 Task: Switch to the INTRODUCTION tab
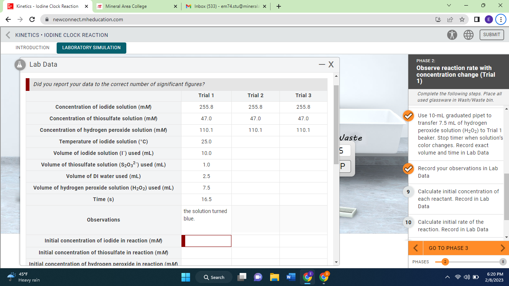click(x=32, y=48)
